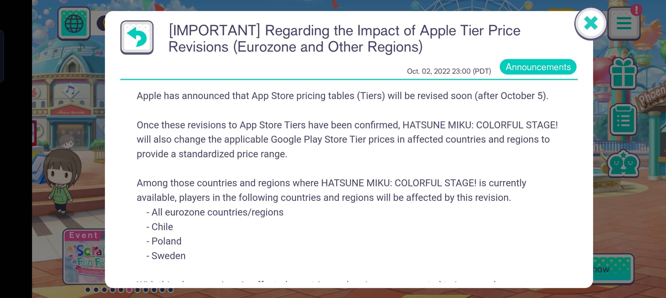Select the pink active banner page dot
666x298 pixels.
129,290
